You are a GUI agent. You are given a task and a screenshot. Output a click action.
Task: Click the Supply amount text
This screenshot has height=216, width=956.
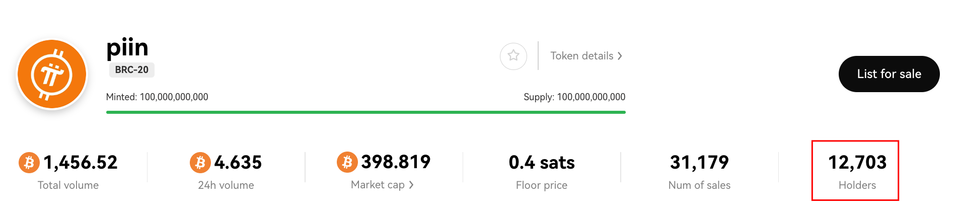(574, 97)
